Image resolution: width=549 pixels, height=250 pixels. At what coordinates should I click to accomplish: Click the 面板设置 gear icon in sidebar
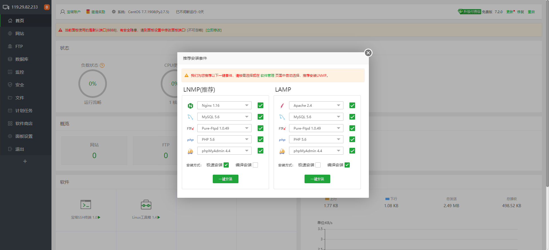coord(10,136)
